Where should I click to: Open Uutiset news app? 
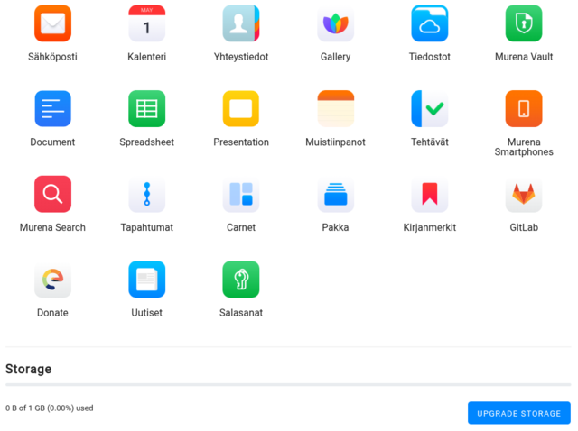pos(146,280)
